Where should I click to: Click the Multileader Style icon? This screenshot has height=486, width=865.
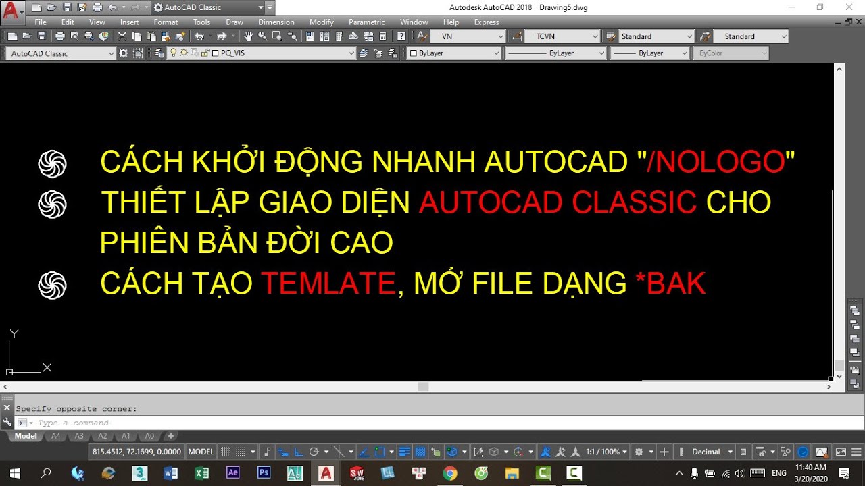click(x=705, y=36)
